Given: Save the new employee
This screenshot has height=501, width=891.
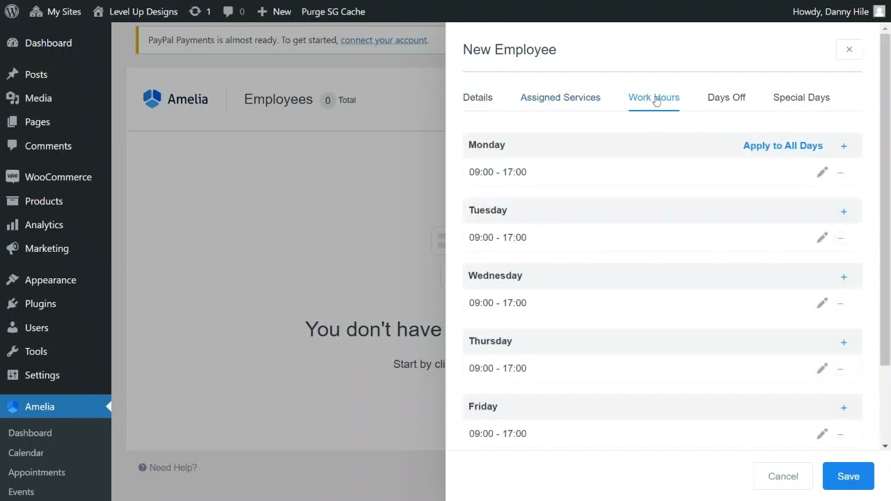Looking at the screenshot, I should 849,476.
